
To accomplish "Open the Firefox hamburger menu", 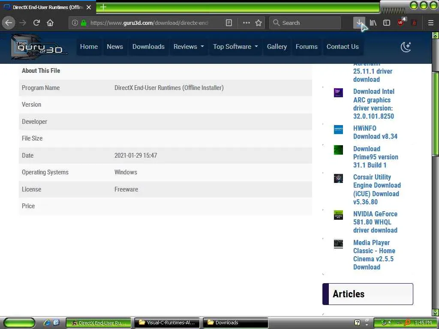I will tap(430, 23).
